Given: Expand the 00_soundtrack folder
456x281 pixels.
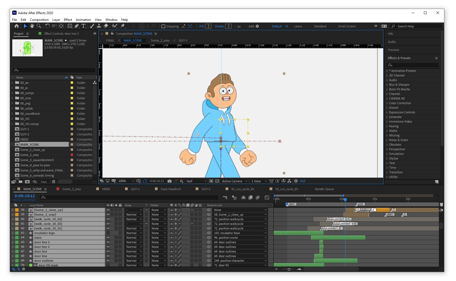Looking at the screenshot, I should point(12,114).
